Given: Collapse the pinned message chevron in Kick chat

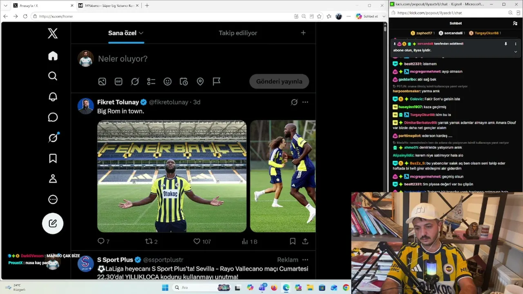Looking at the screenshot, I should point(516,52).
